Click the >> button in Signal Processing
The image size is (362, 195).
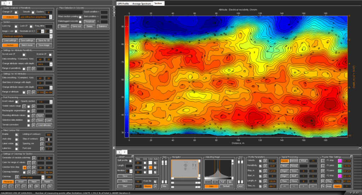coord(313,186)
